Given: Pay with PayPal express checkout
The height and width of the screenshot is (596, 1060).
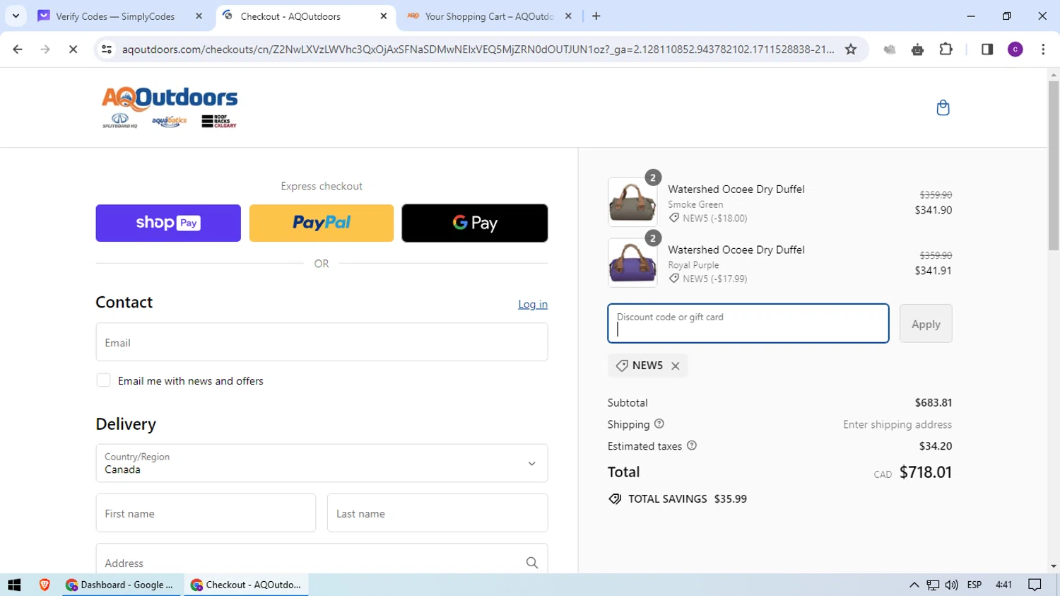Looking at the screenshot, I should pyautogui.click(x=322, y=223).
